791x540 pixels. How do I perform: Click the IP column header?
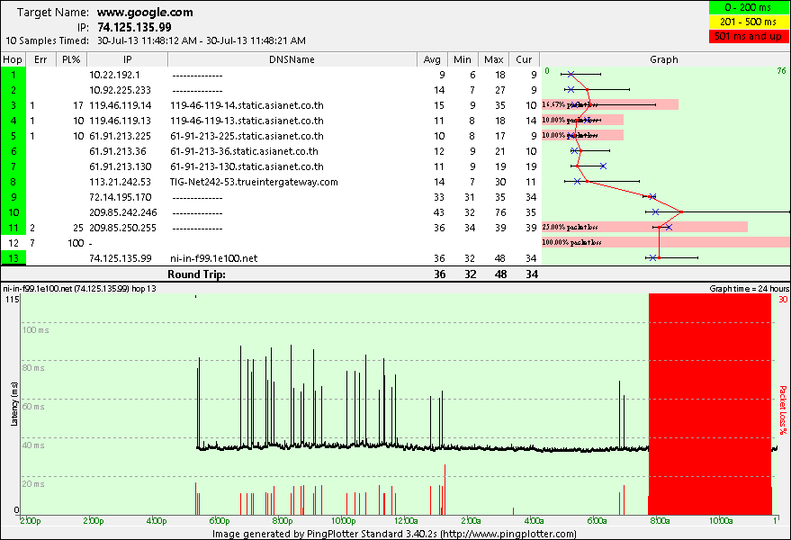pyautogui.click(x=127, y=59)
